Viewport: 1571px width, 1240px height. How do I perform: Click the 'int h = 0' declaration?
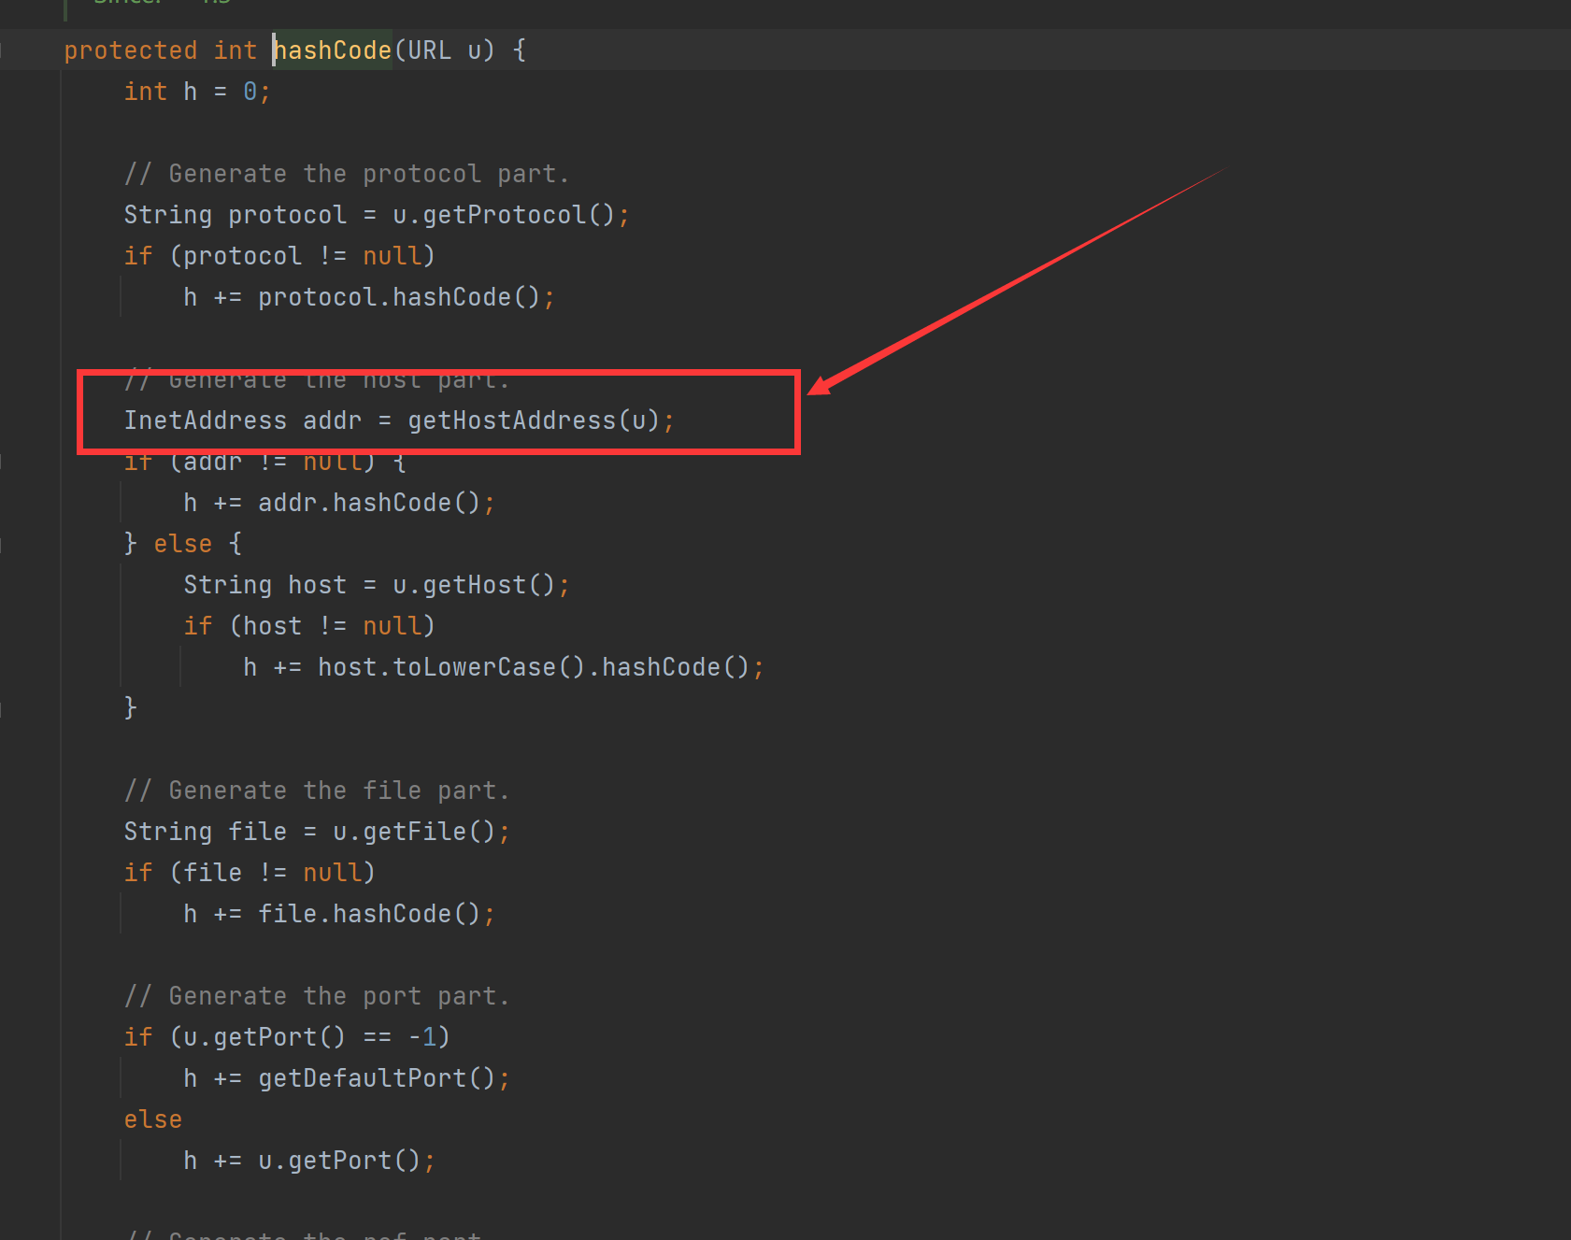click(x=196, y=92)
